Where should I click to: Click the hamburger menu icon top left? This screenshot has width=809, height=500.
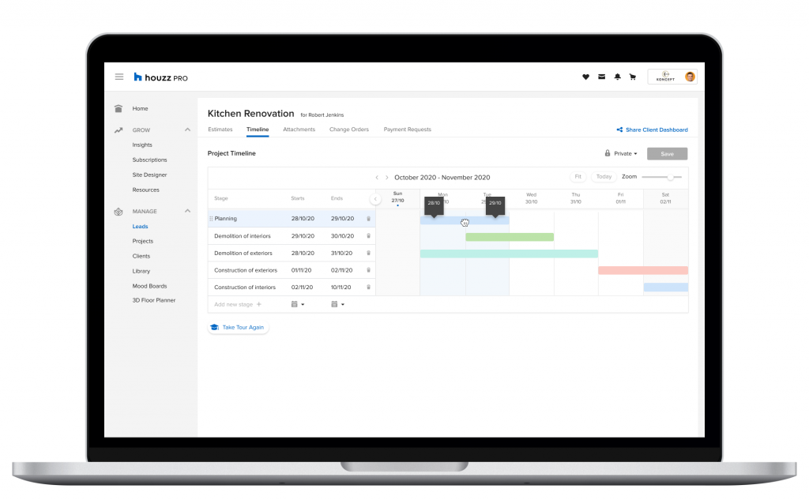119,77
